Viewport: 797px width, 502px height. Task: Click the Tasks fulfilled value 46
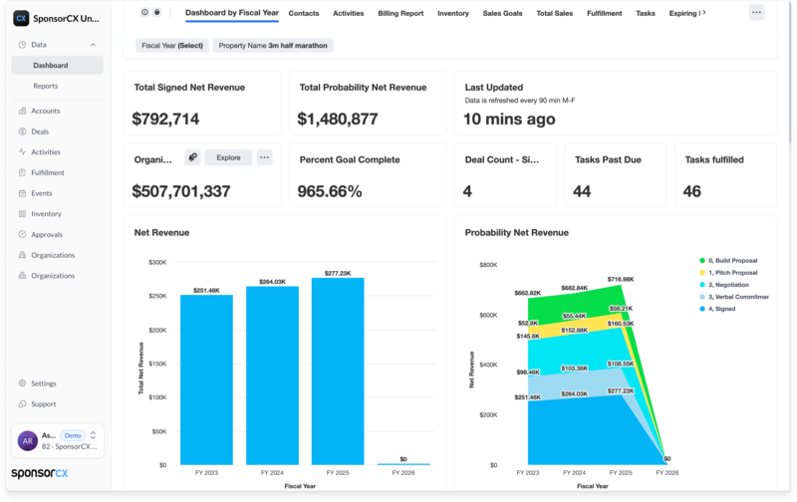(x=691, y=191)
